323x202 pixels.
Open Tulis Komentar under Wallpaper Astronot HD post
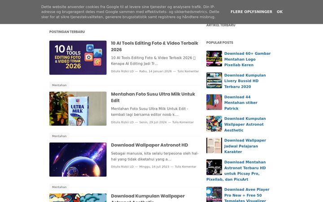point(185,167)
